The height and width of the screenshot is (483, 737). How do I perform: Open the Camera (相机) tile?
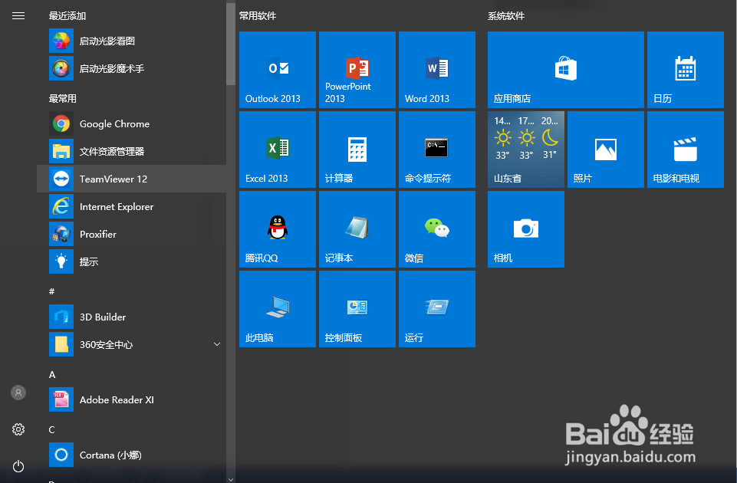click(x=525, y=229)
